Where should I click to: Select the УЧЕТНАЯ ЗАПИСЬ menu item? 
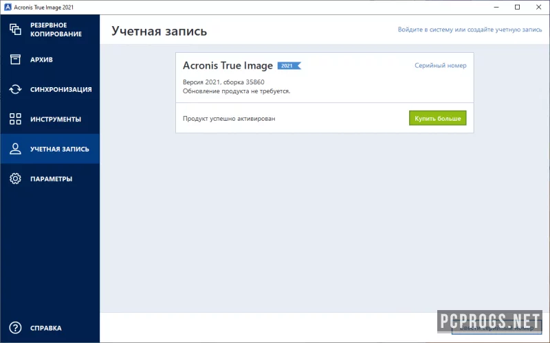pyautogui.click(x=49, y=149)
